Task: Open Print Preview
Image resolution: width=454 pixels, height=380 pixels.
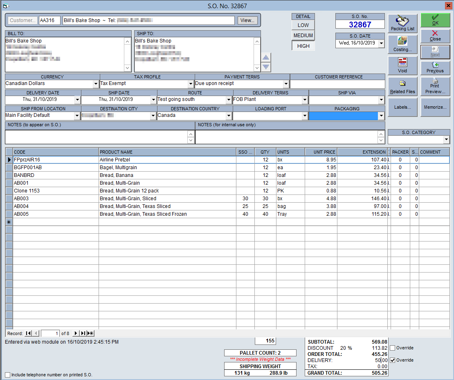Action: point(435,86)
